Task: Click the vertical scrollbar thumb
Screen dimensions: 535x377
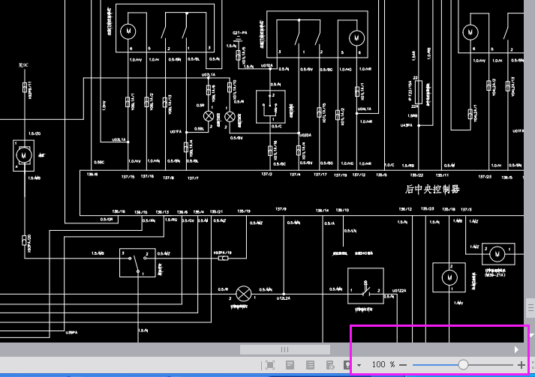Action: point(530,308)
